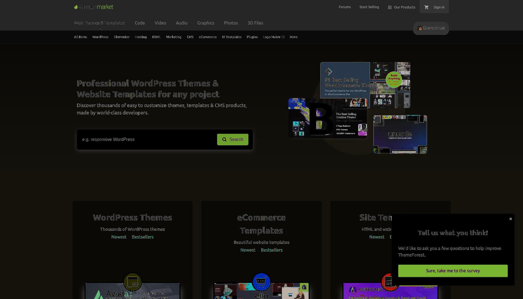Screen dimensions: 523x299
Task: Click Start Selling link
Action: pyautogui.click(x=369, y=7)
